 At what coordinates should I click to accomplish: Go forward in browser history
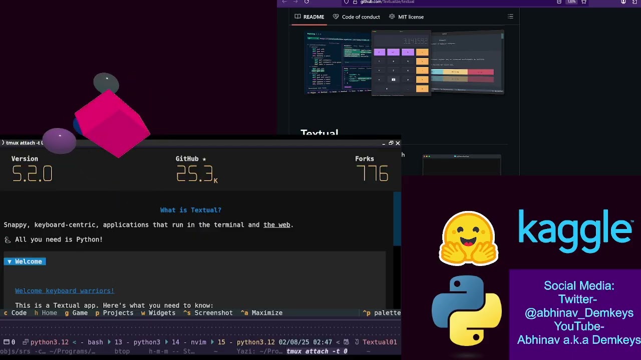[x=295, y=2]
